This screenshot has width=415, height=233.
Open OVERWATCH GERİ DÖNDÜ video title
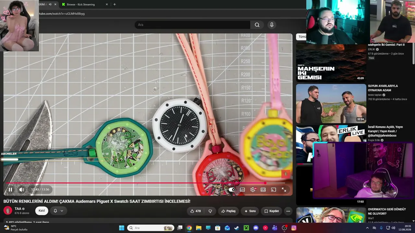coord(386,211)
